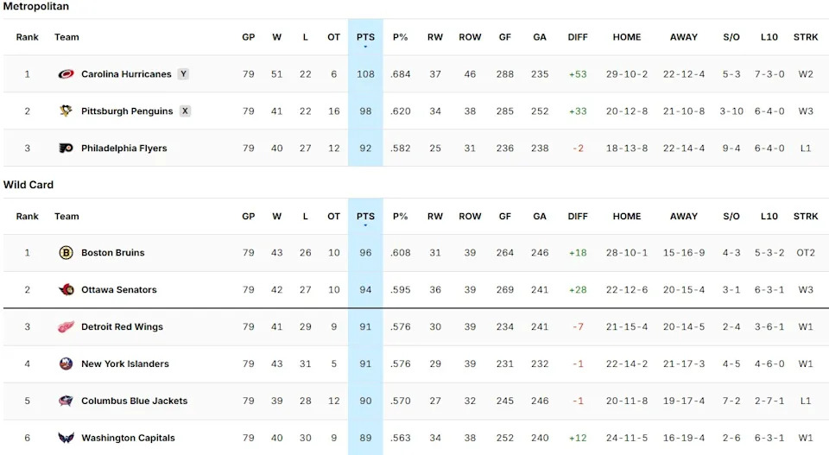Select the New York Islanders logo

[66, 364]
